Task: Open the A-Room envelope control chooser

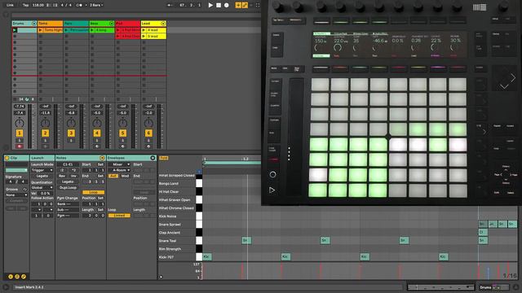Action: [119, 170]
